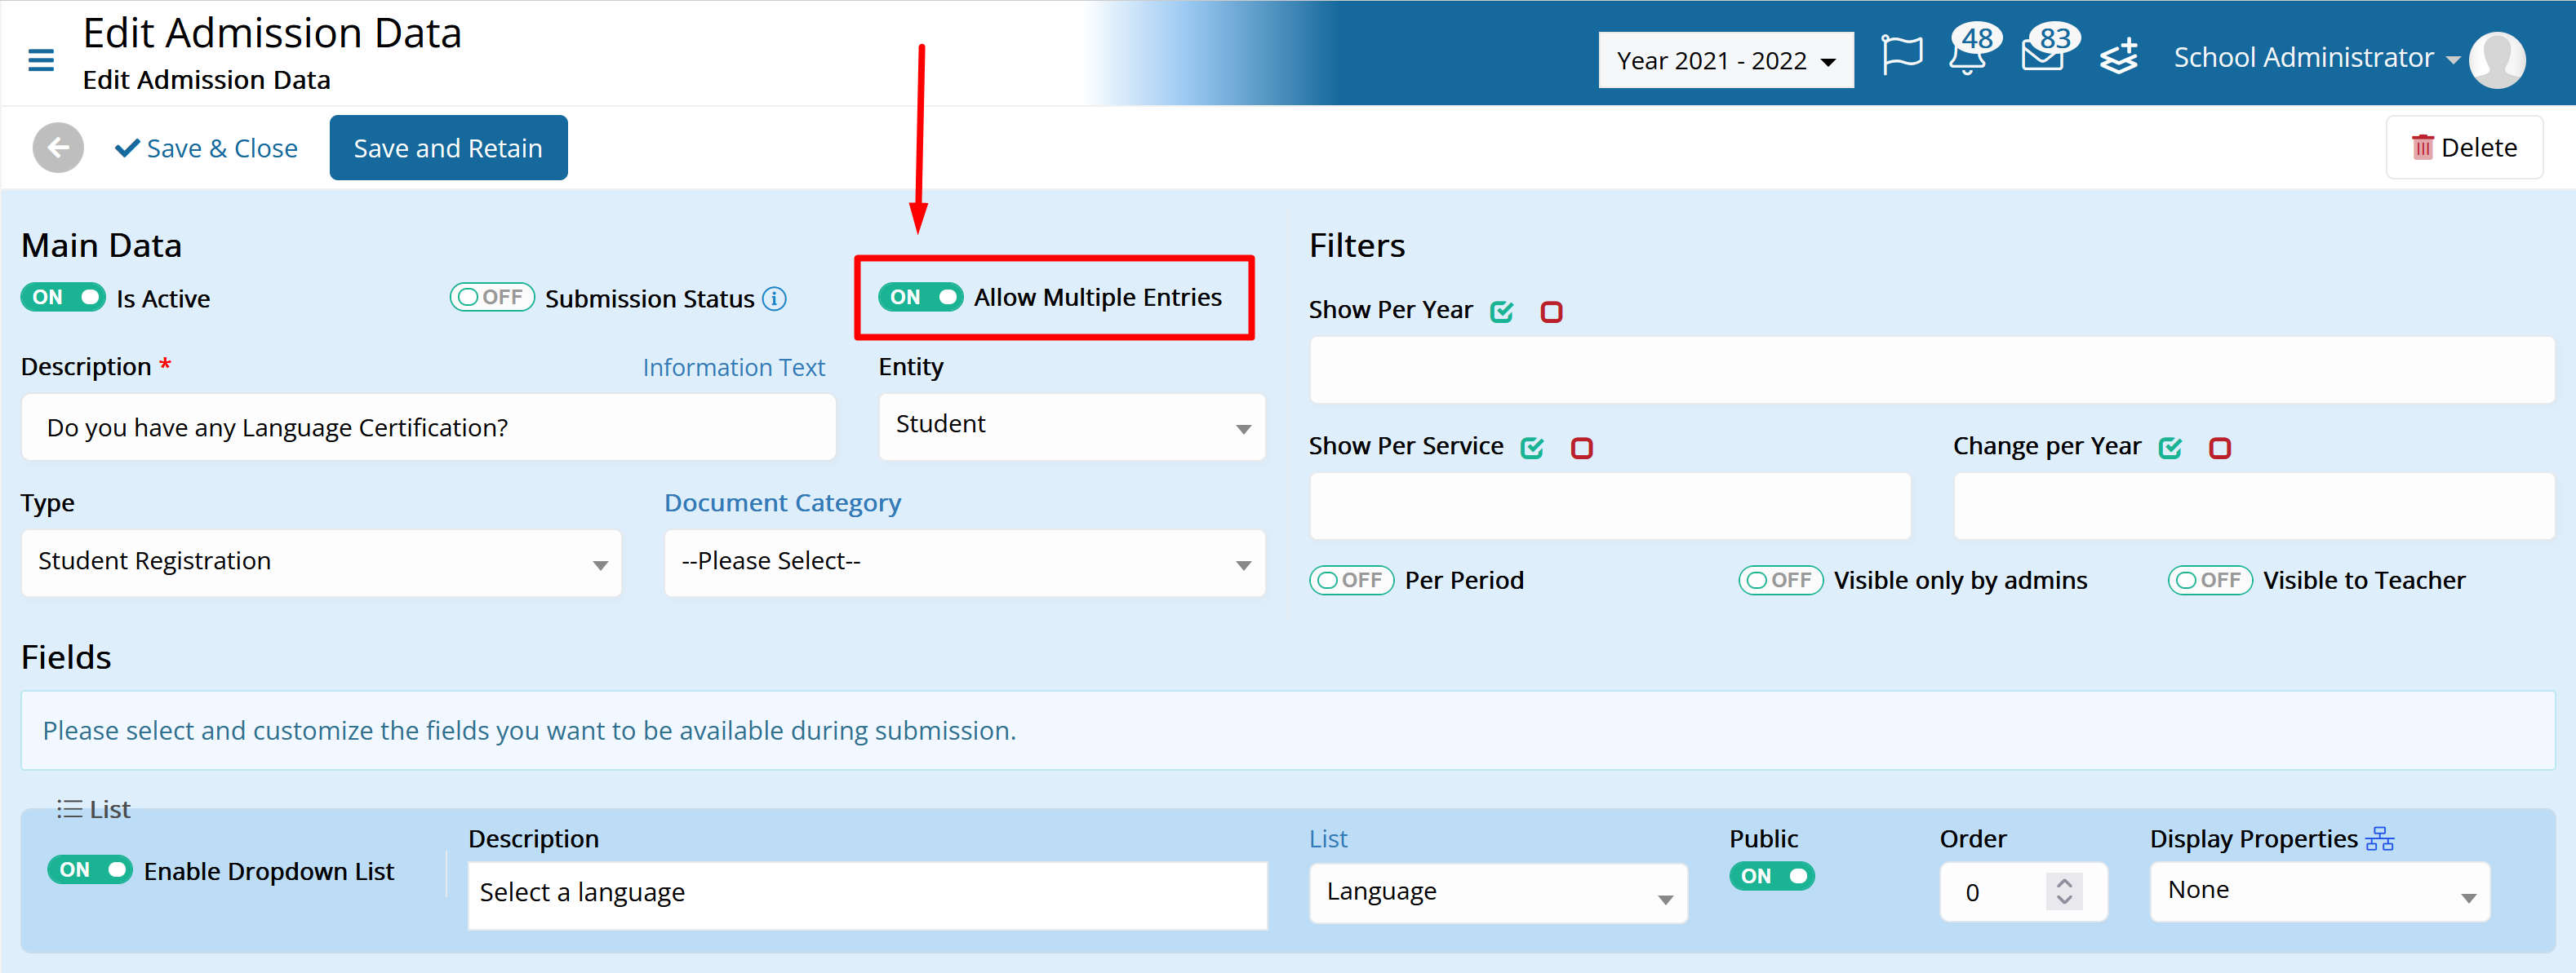Click the Change per Year filter field
This screenshot has width=2576, height=973.
tap(2254, 506)
